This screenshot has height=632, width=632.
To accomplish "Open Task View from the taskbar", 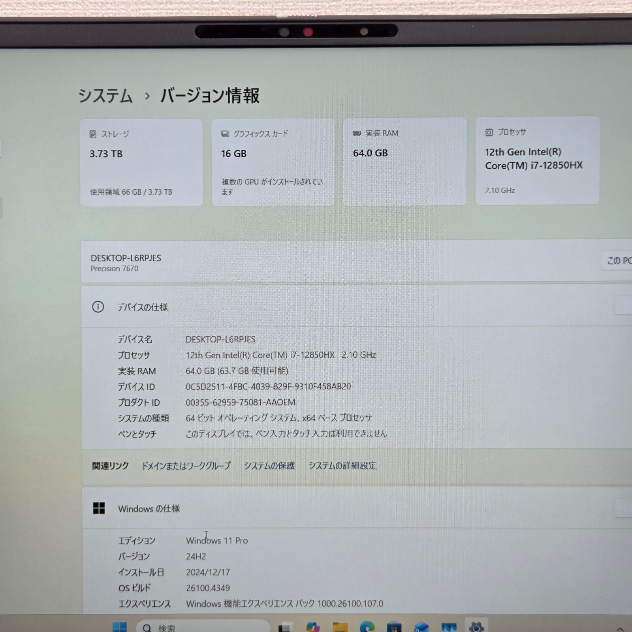I will 285,627.
